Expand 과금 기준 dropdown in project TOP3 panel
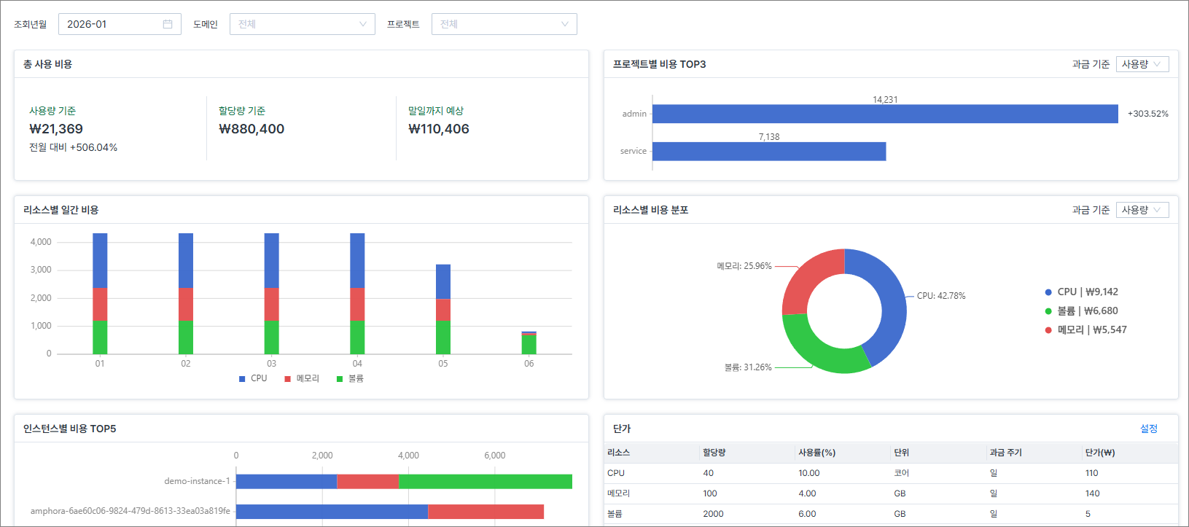Viewport: 1189px width, 527px height. (1142, 64)
